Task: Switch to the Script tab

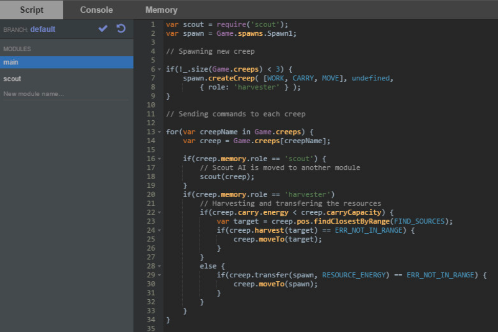Action: tap(31, 10)
